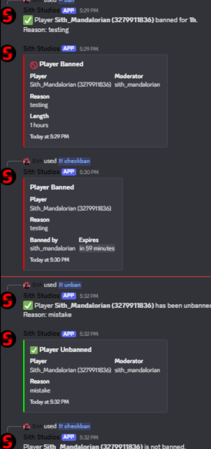This screenshot has width=211, height=449.
Task: Open Sith Studios avatar next to Player Unbanned embed
Action: [x=8, y=338]
